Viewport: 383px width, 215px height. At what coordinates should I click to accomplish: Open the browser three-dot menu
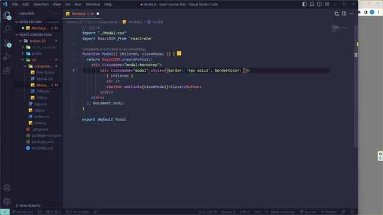click(378, 12)
